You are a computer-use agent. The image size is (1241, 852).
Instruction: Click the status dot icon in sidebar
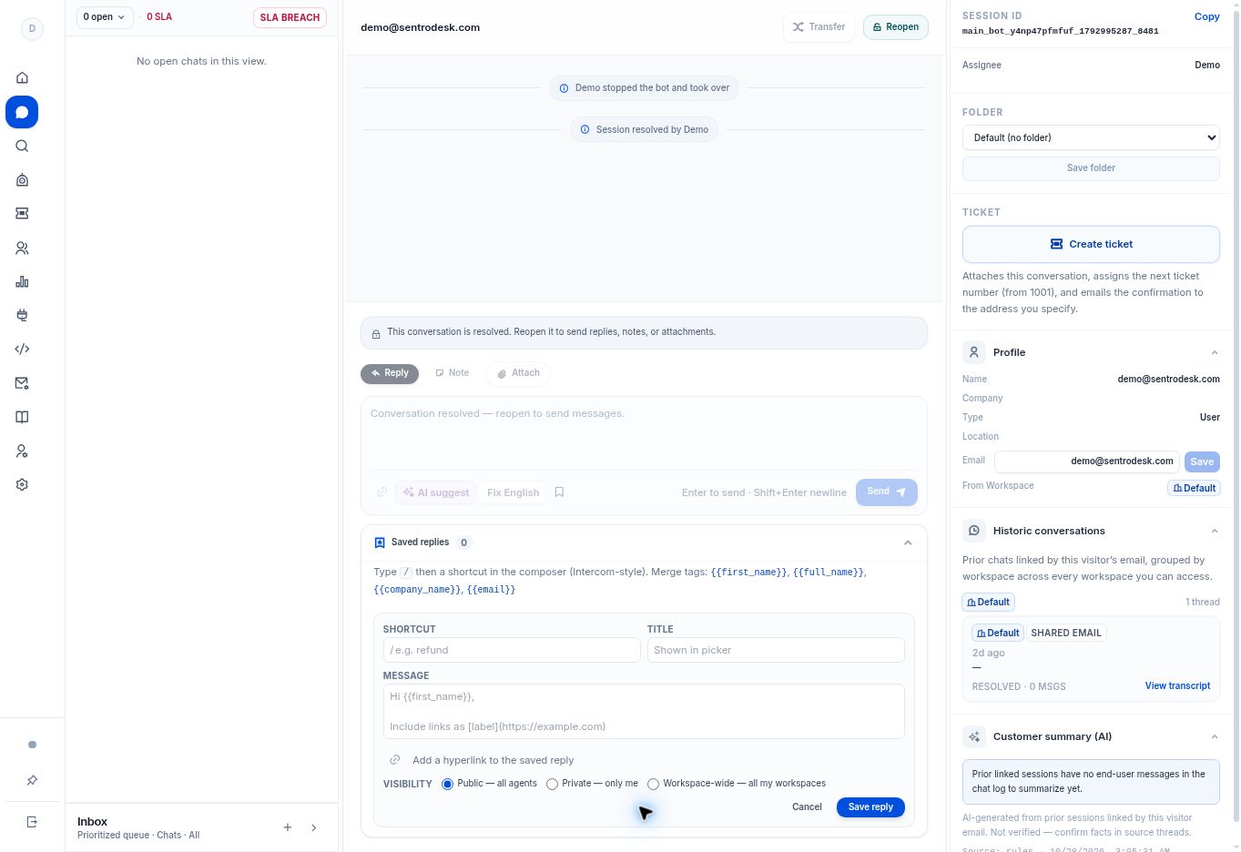(32, 745)
